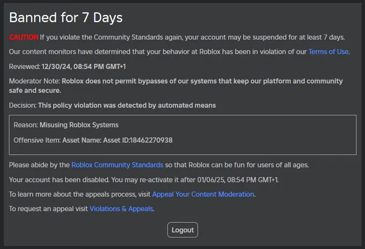Visit the Violations & Appeals link
365x249 pixels.
[x=121, y=209]
